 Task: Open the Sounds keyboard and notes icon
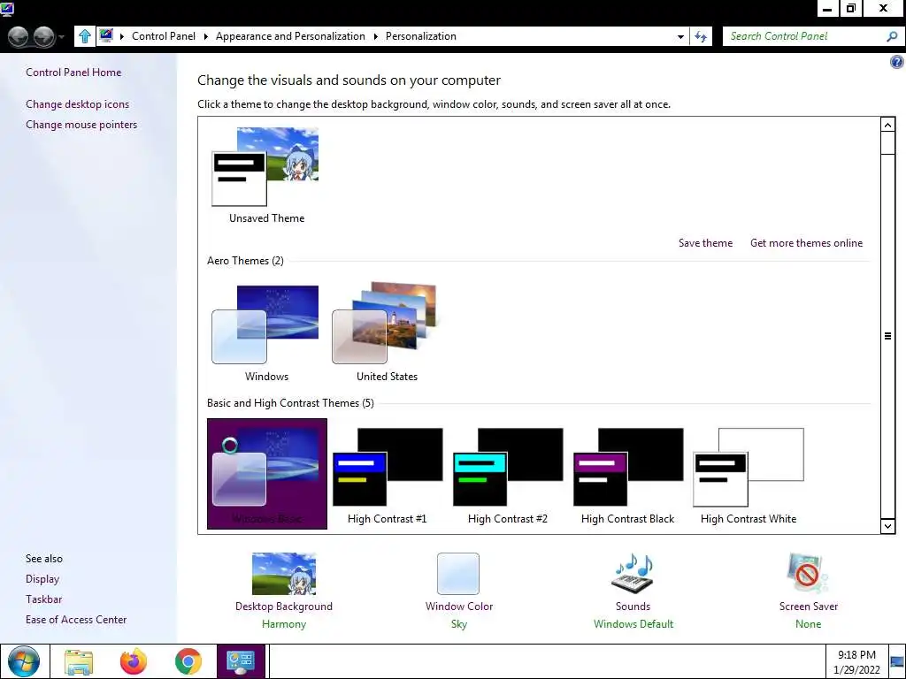[633, 573]
